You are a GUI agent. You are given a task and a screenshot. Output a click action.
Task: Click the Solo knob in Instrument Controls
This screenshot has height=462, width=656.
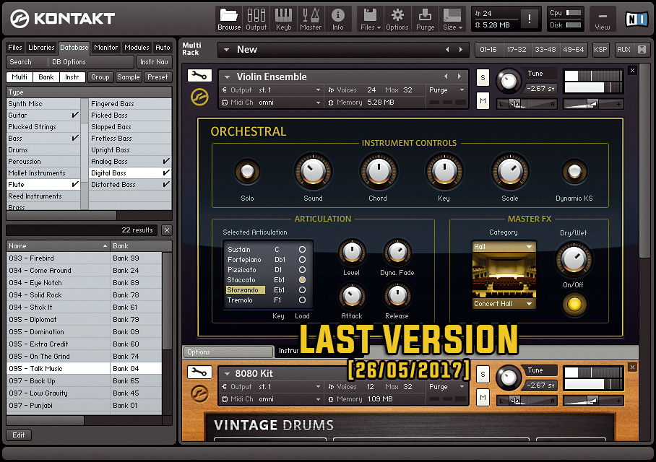coord(247,171)
